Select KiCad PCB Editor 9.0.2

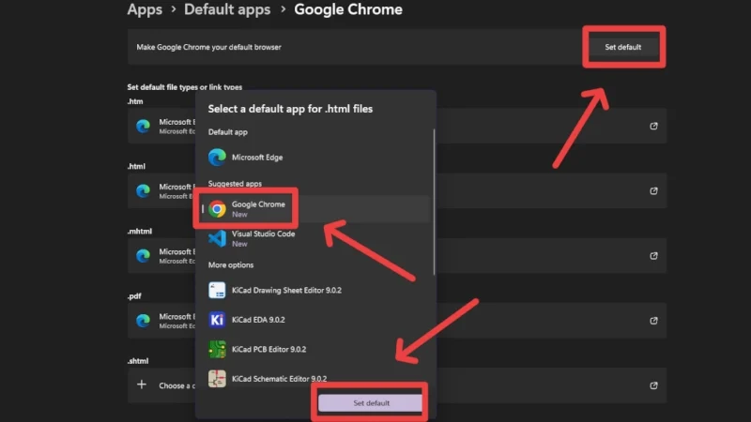click(x=314, y=349)
